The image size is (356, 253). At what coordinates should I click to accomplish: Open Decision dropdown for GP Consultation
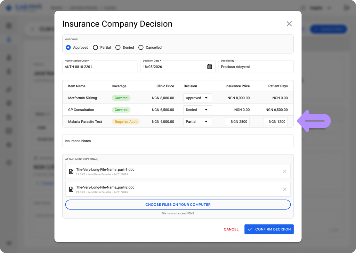[197, 109]
